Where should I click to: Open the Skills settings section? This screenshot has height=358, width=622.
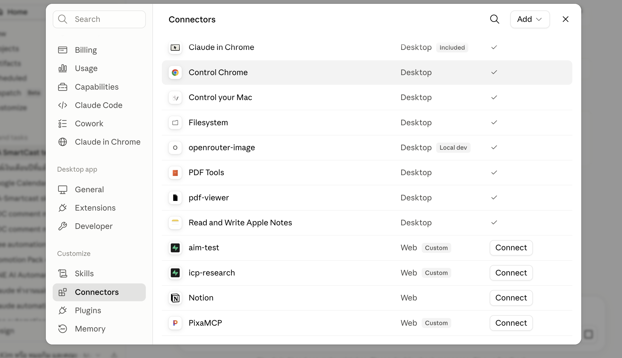pyautogui.click(x=99, y=273)
